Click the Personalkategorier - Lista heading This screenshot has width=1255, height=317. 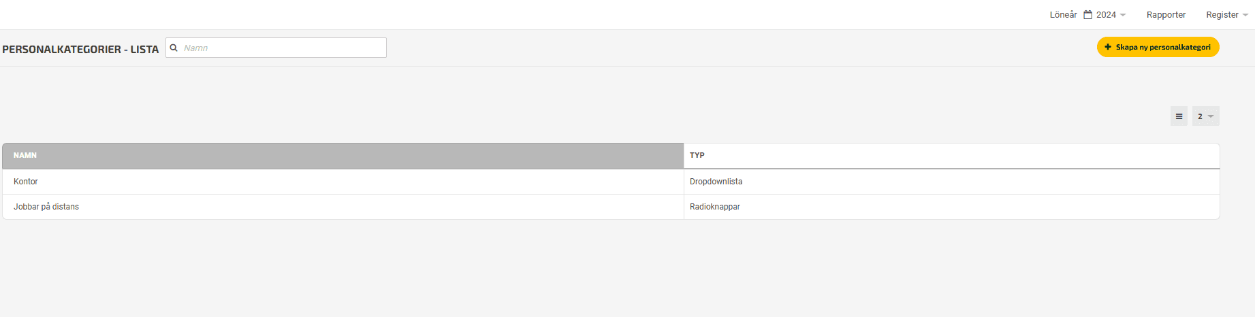click(x=80, y=50)
